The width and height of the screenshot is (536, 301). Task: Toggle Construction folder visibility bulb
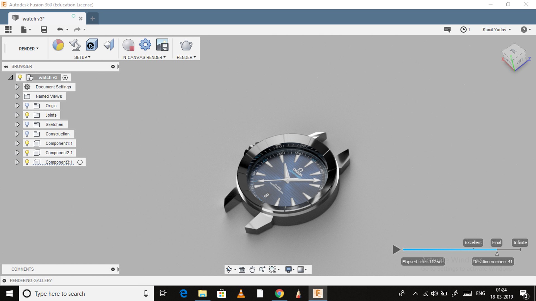(x=27, y=134)
